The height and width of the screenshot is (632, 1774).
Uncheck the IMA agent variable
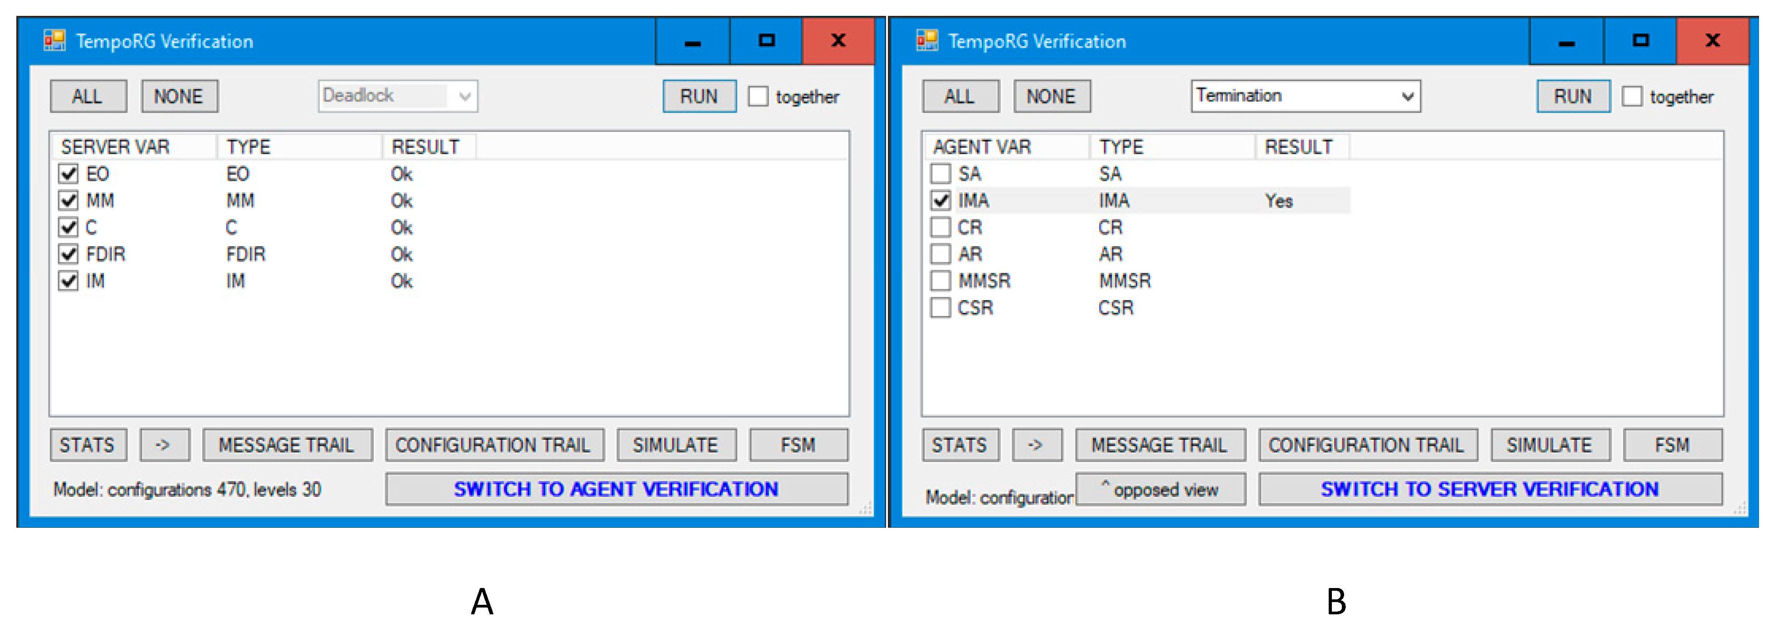point(940,200)
